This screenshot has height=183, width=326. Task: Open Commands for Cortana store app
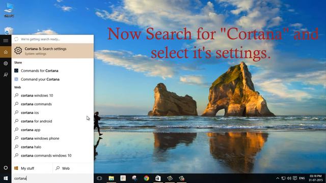coord(52,71)
